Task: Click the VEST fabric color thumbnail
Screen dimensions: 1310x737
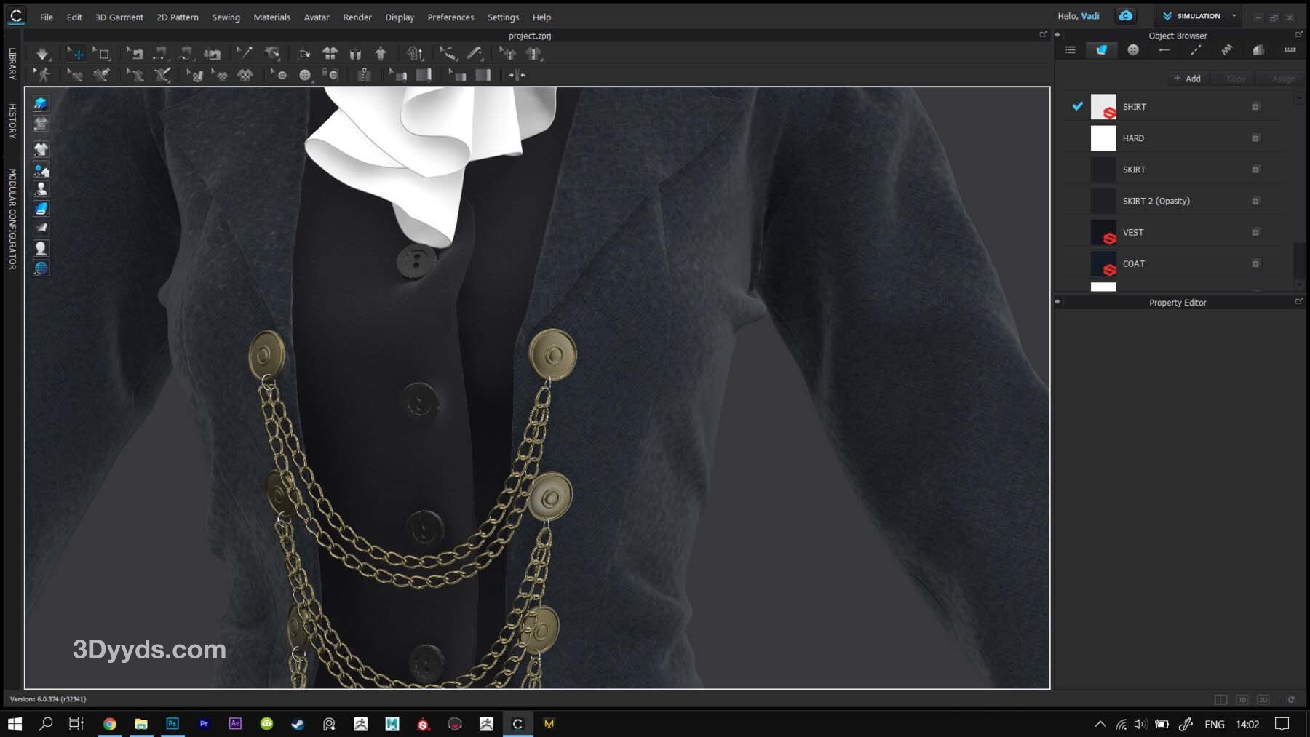Action: tap(1103, 233)
